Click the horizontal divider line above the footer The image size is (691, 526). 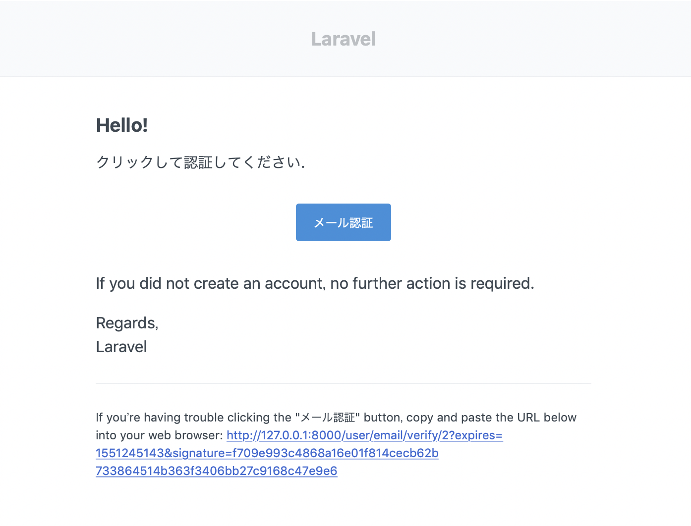point(343,383)
